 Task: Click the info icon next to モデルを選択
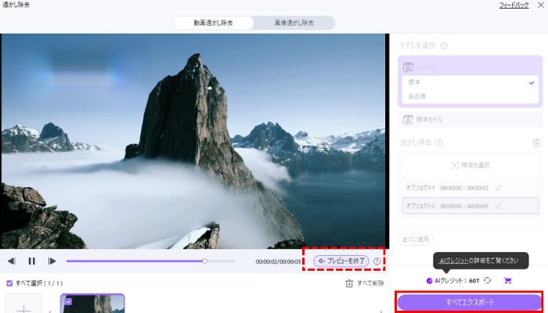[x=444, y=45]
